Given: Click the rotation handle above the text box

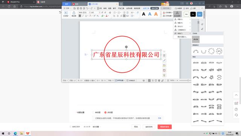Looking at the screenshot, I should coord(126,47).
